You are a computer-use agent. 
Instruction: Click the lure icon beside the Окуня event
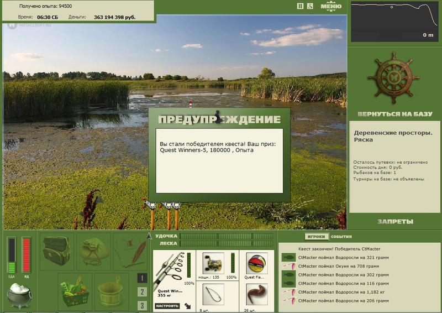[x=289, y=266]
